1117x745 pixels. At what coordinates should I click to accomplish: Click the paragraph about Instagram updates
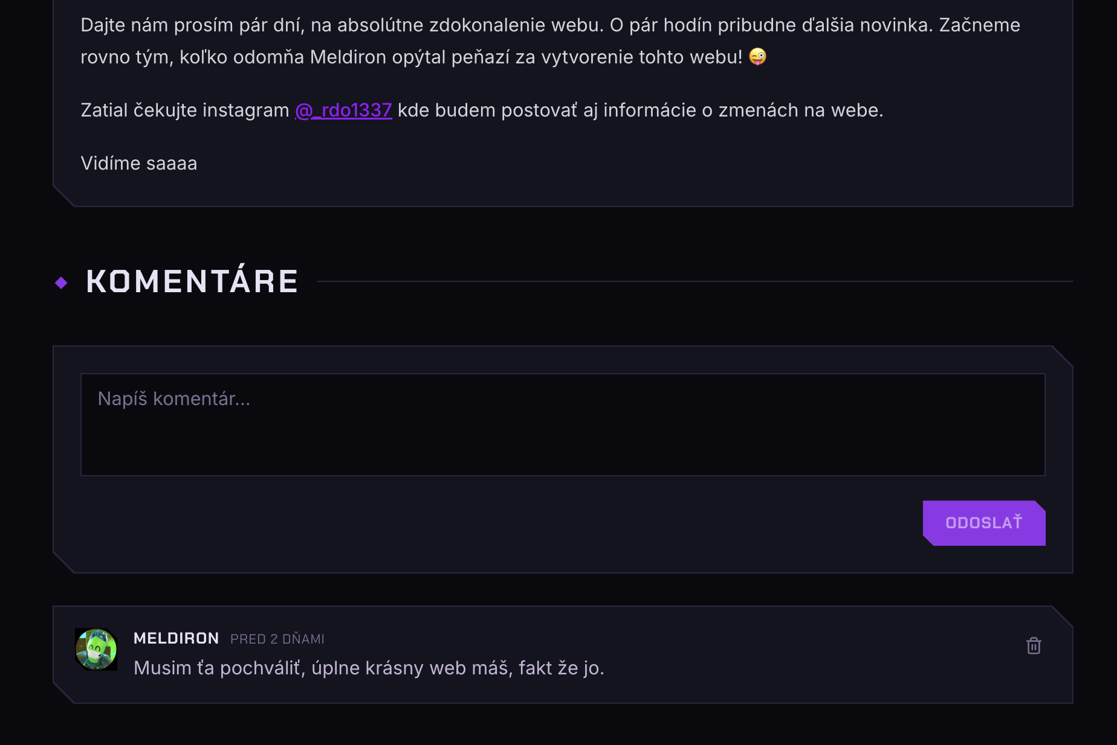point(484,110)
